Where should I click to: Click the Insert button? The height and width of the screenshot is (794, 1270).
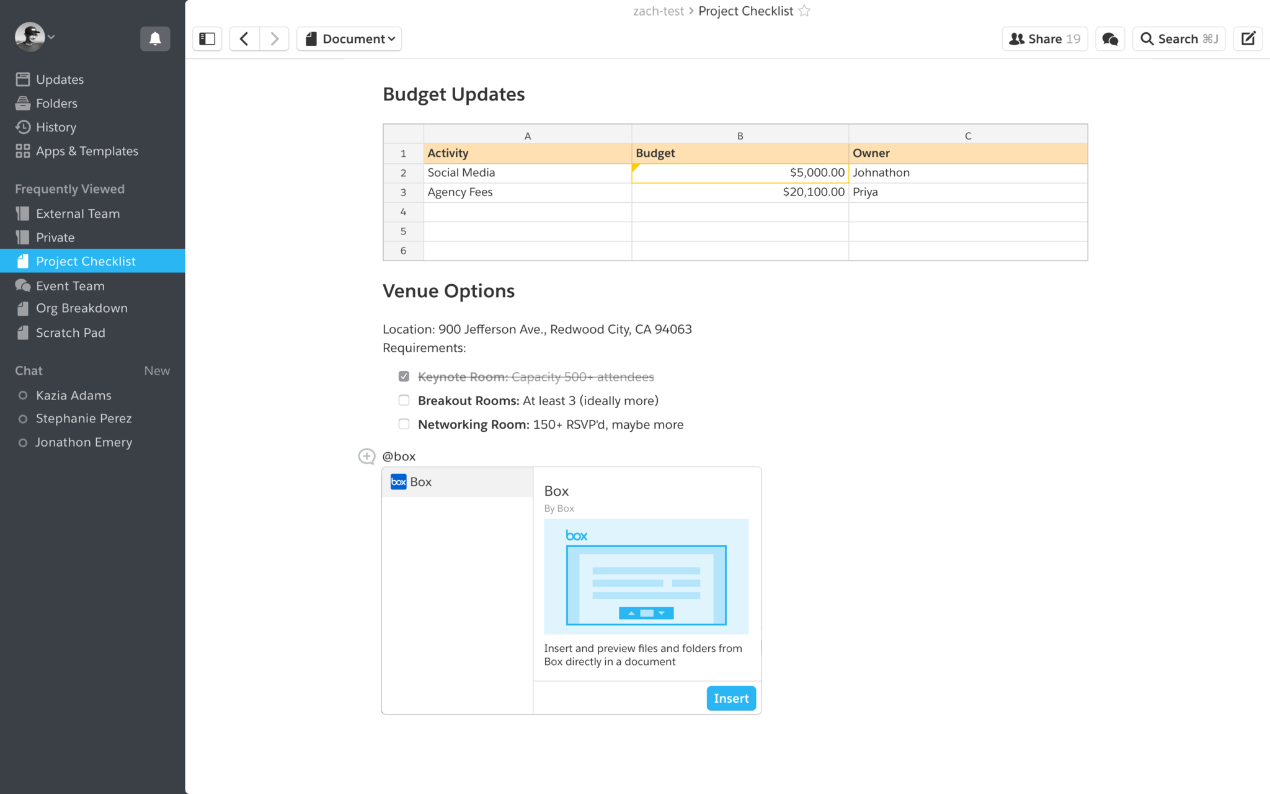pyautogui.click(x=731, y=698)
